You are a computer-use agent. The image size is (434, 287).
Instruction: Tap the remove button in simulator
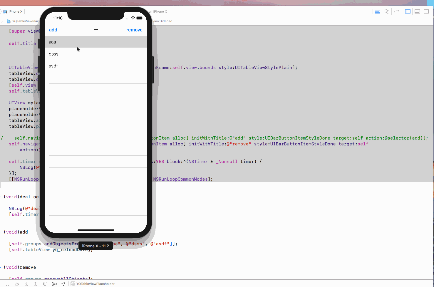(x=134, y=30)
